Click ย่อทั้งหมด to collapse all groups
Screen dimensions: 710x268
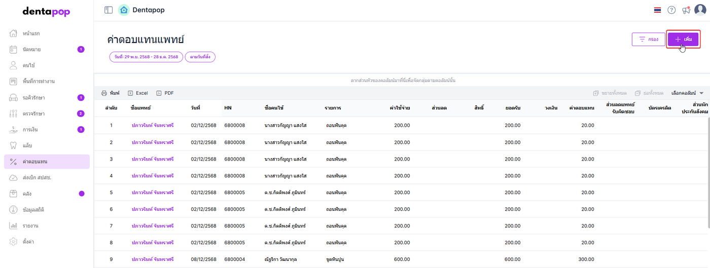(x=649, y=93)
